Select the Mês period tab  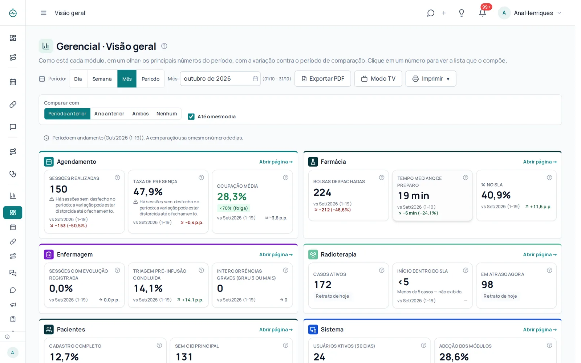127,79
